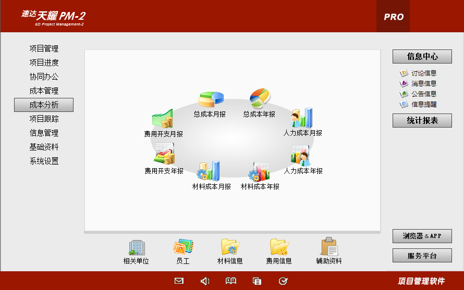Open 相关单位 building icon
Screen dimensions: 464x290
(x=137, y=247)
